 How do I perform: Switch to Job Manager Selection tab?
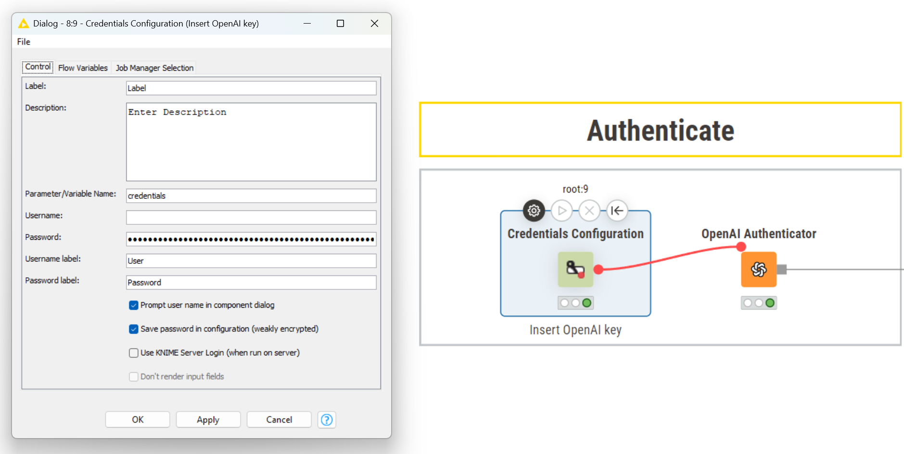tap(154, 68)
